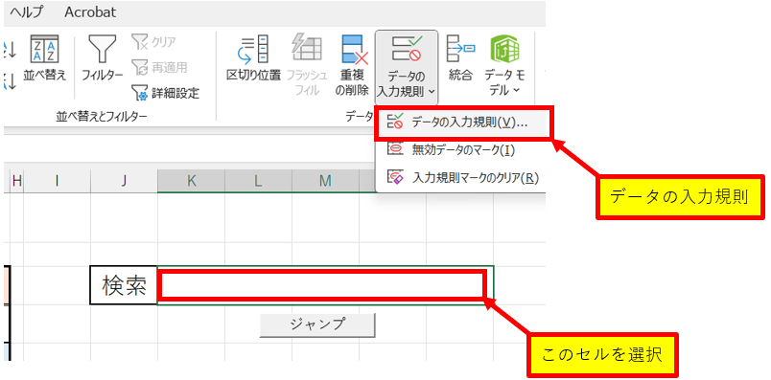The width and height of the screenshot is (771, 380).
Task: Open 詳細設定 advanced filter
Action: [165, 92]
